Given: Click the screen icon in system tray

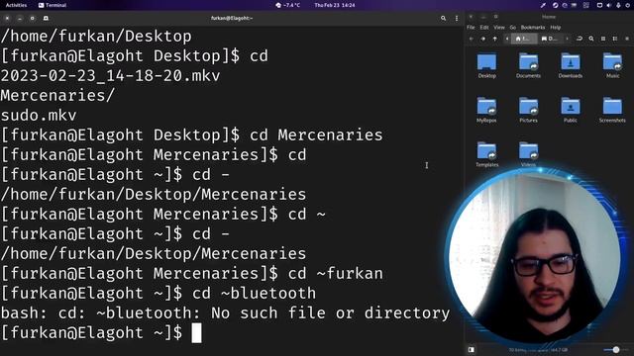Looking at the screenshot, I should [x=599, y=5].
